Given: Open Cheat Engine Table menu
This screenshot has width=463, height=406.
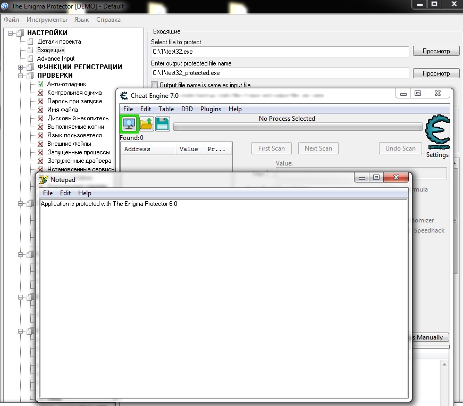Looking at the screenshot, I should tap(166, 109).
